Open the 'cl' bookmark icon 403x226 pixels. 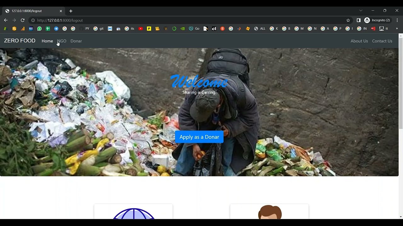click(214, 29)
